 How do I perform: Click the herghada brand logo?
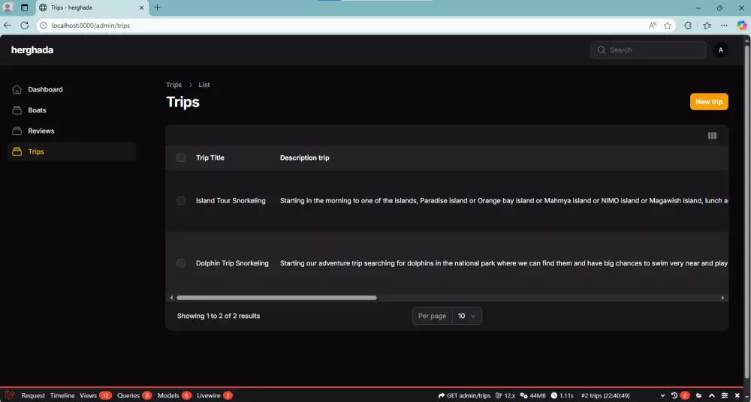pos(32,49)
